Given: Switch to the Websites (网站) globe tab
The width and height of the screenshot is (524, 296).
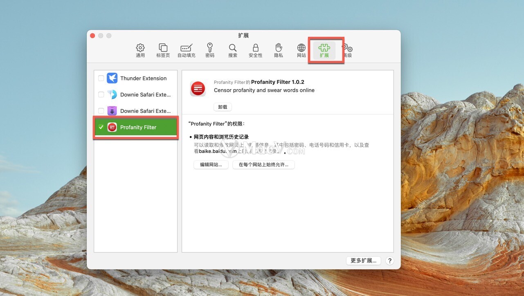Looking at the screenshot, I should click(x=301, y=51).
